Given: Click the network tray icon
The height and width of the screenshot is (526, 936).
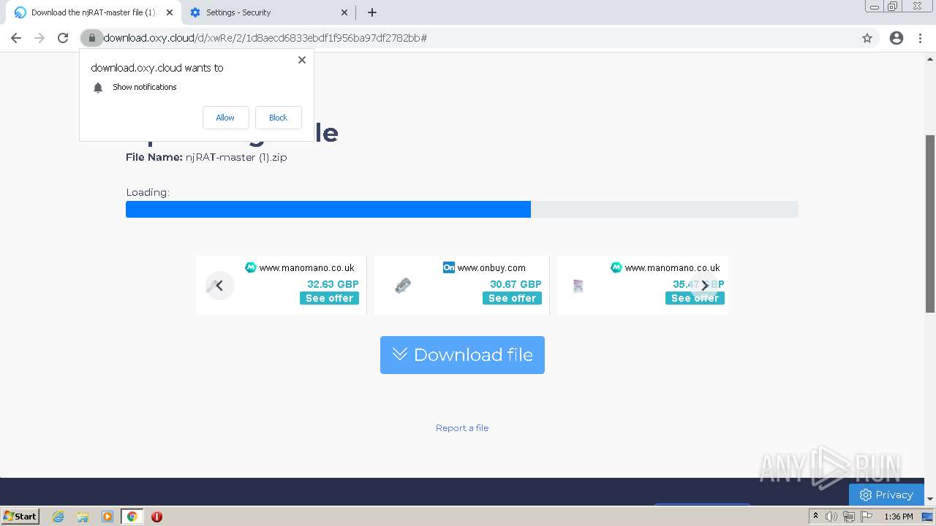Looking at the screenshot, I should [x=849, y=517].
